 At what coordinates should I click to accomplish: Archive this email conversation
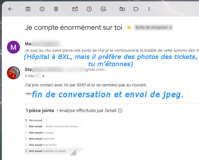pos(28,9)
